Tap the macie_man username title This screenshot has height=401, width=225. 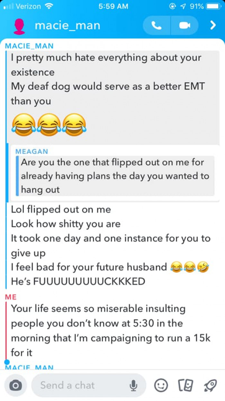coord(67,25)
